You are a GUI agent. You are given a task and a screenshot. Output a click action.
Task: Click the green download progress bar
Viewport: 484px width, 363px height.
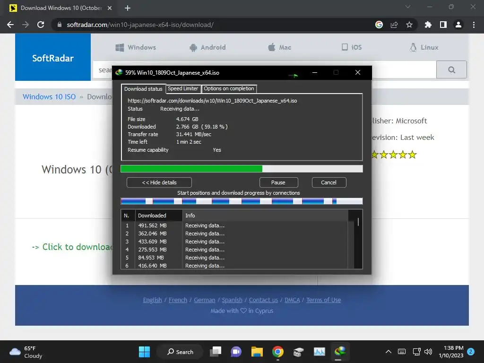click(242, 169)
